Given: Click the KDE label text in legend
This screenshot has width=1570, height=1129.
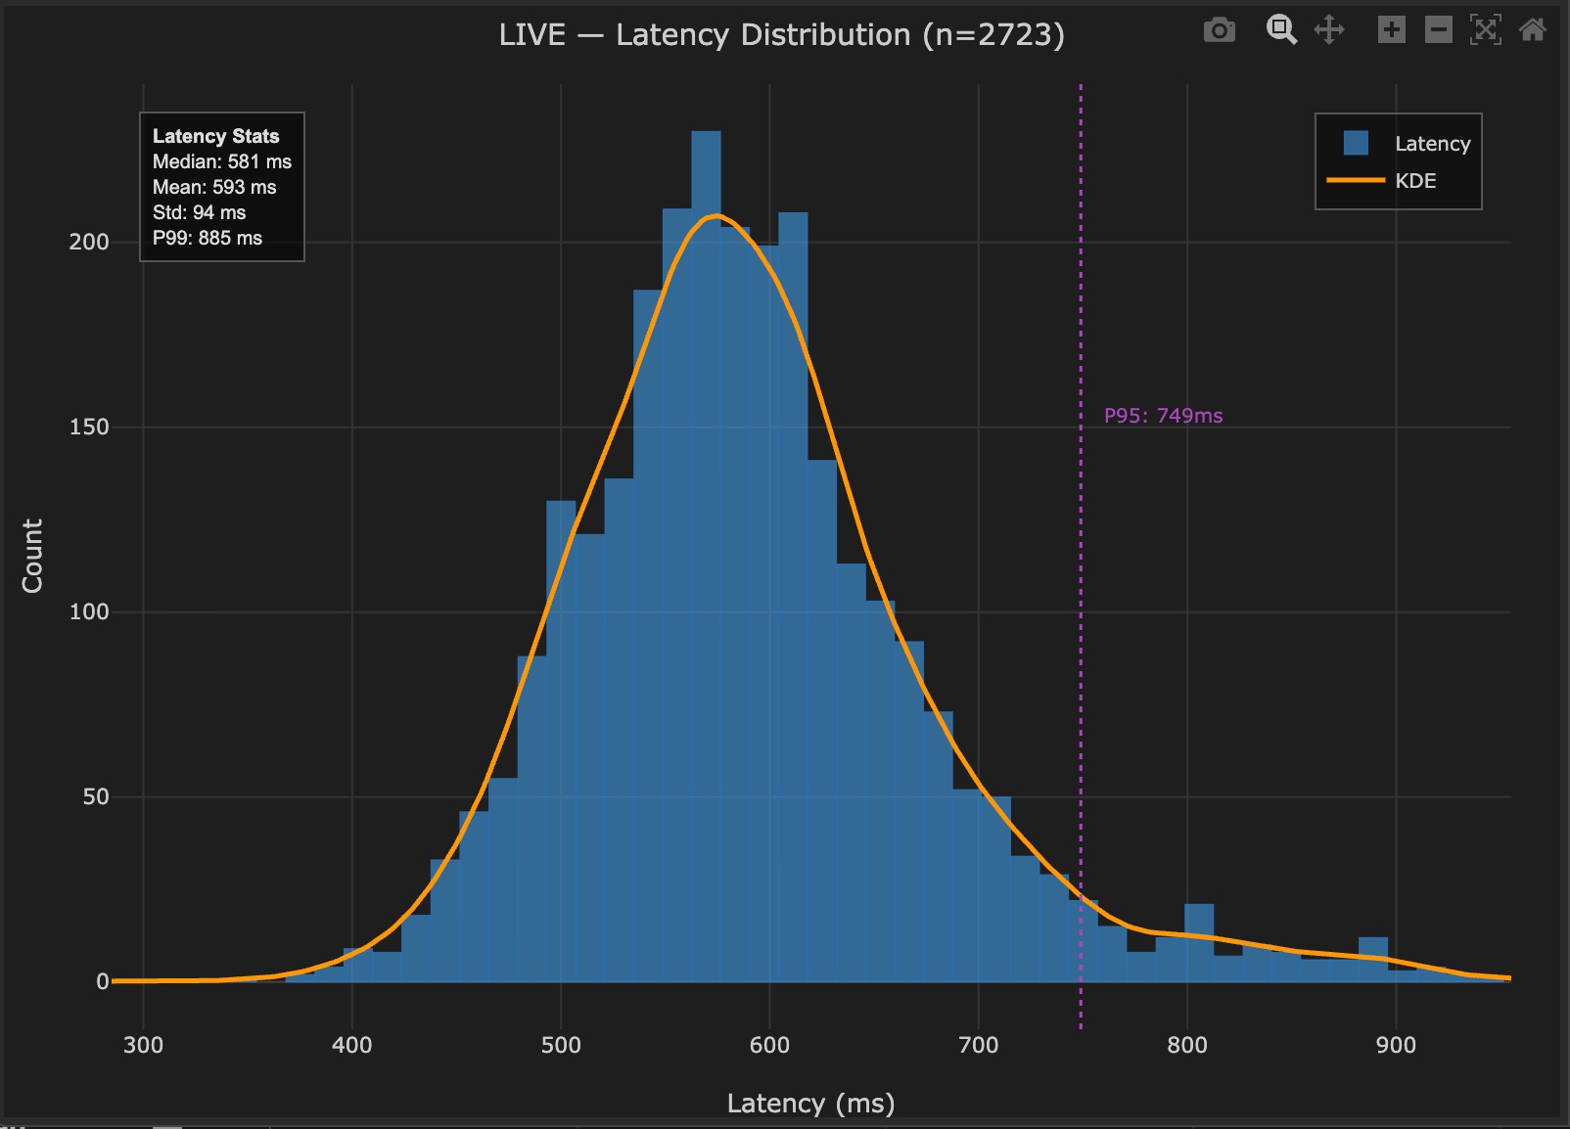Looking at the screenshot, I should click(x=1414, y=180).
